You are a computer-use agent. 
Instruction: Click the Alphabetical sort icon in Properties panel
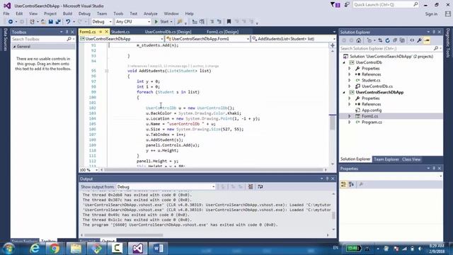351,184
